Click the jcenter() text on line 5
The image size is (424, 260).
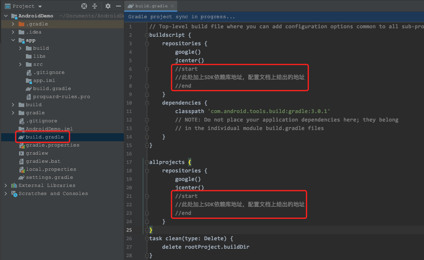(x=189, y=61)
